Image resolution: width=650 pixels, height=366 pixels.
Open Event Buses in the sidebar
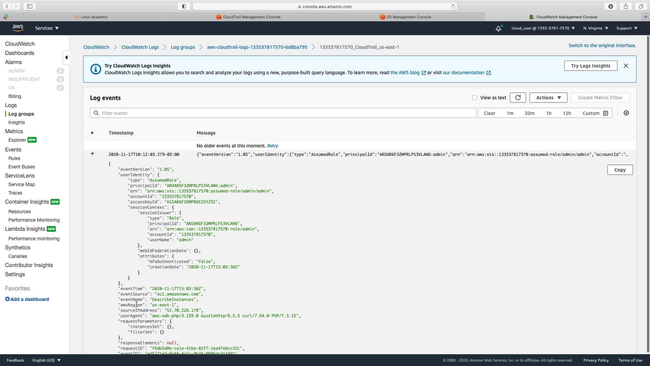coord(22,167)
